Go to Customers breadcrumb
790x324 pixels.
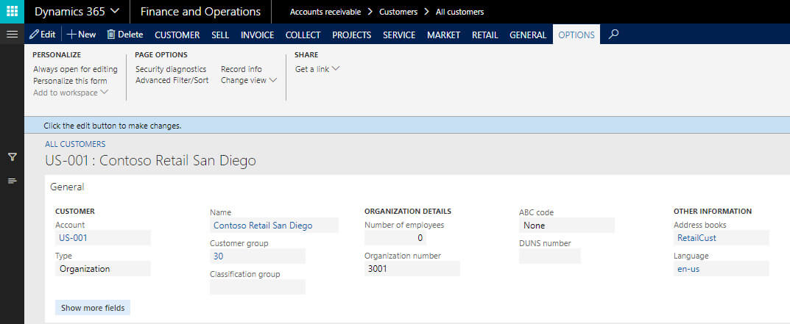(398, 12)
